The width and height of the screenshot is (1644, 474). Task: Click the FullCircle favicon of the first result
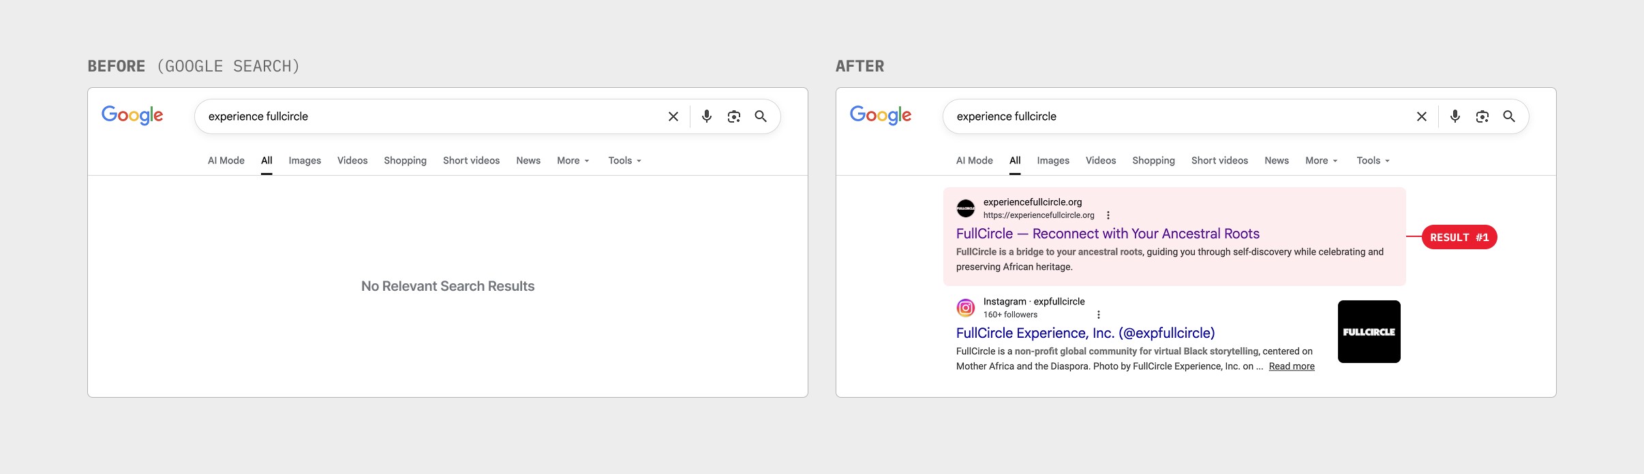(x=966, y=208)
